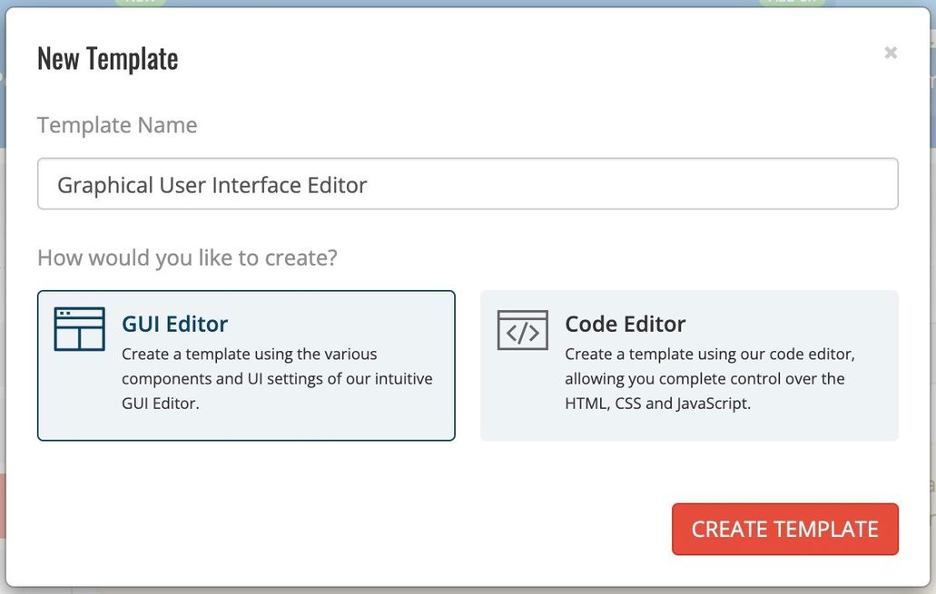Image resolution: width=936 pixels, height=594 pixels.
Task: Click the 'New Template' dialog title
Action: point(107,58)
